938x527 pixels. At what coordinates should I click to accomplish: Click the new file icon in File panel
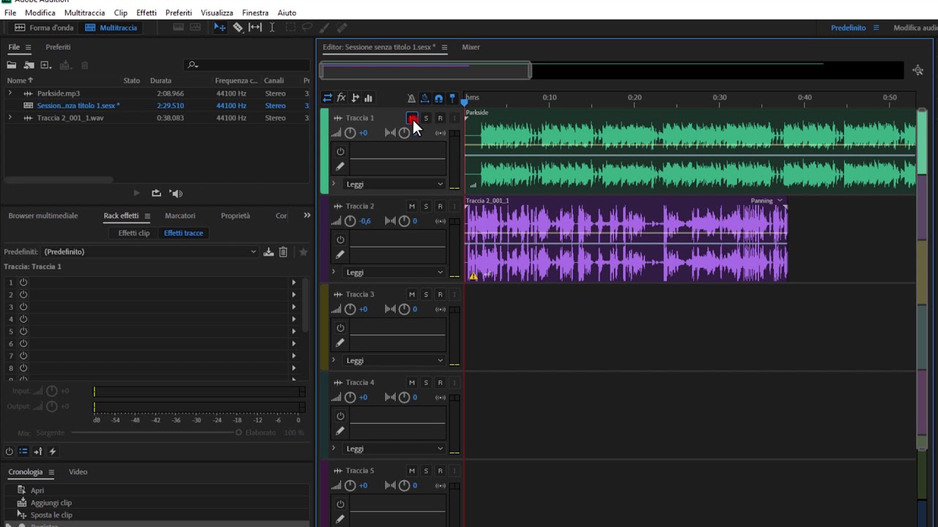(45, 65)
